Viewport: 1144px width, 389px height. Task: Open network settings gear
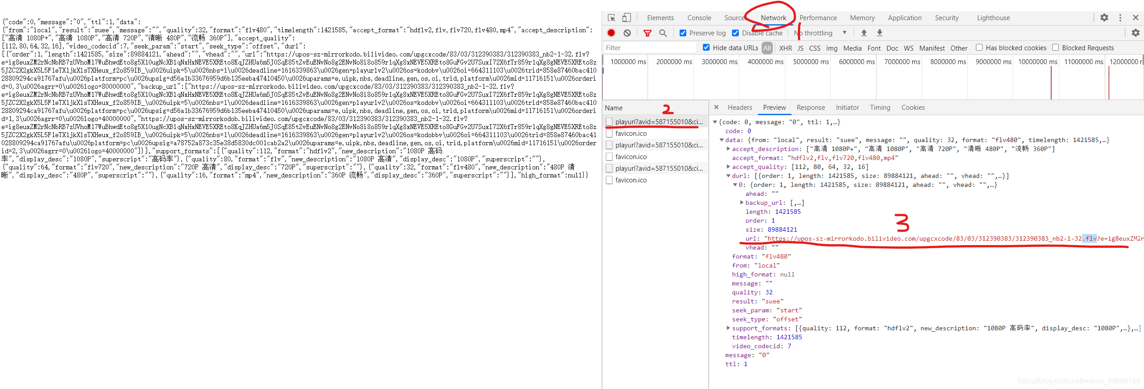(1135, 33)
